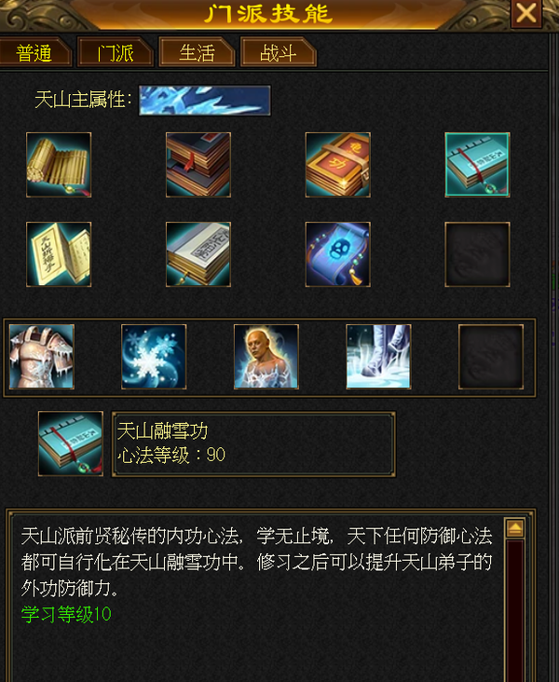Click the icy armor skill icon

pyautogui.click(x=42, y=357)
